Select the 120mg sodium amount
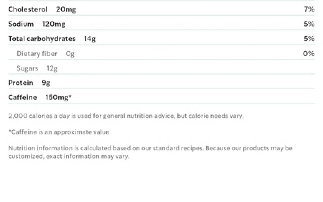 coord(54,24)
